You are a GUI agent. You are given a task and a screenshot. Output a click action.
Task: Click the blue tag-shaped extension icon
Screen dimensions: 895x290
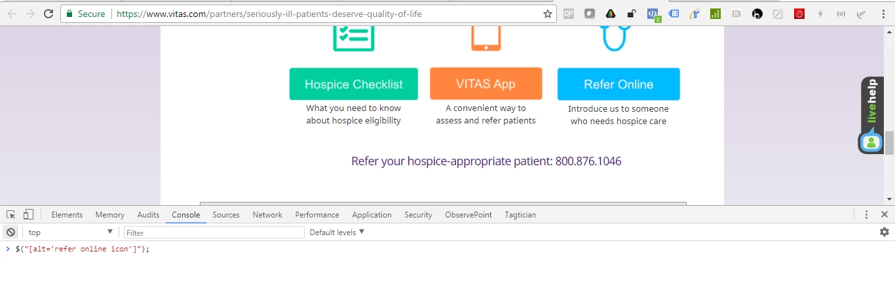(x=674, y=13)
